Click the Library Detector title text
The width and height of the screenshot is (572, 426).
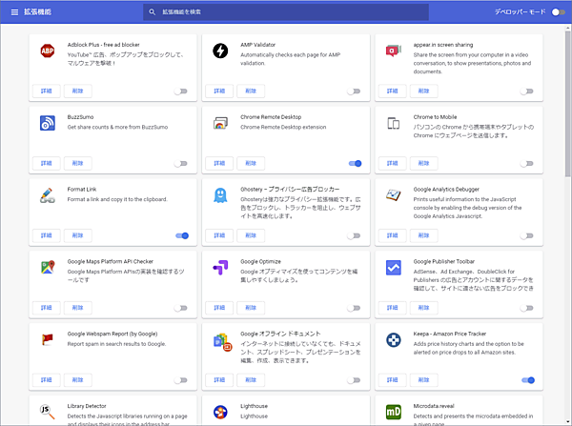(87, 406)
